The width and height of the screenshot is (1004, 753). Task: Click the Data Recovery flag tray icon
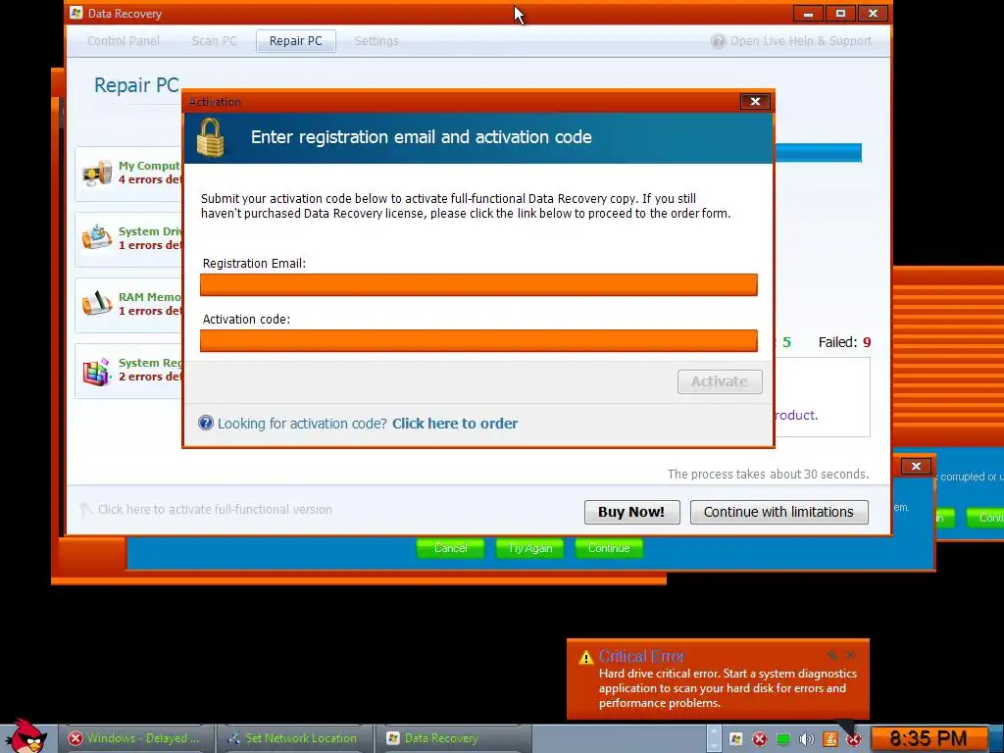[x=736, y=739]
